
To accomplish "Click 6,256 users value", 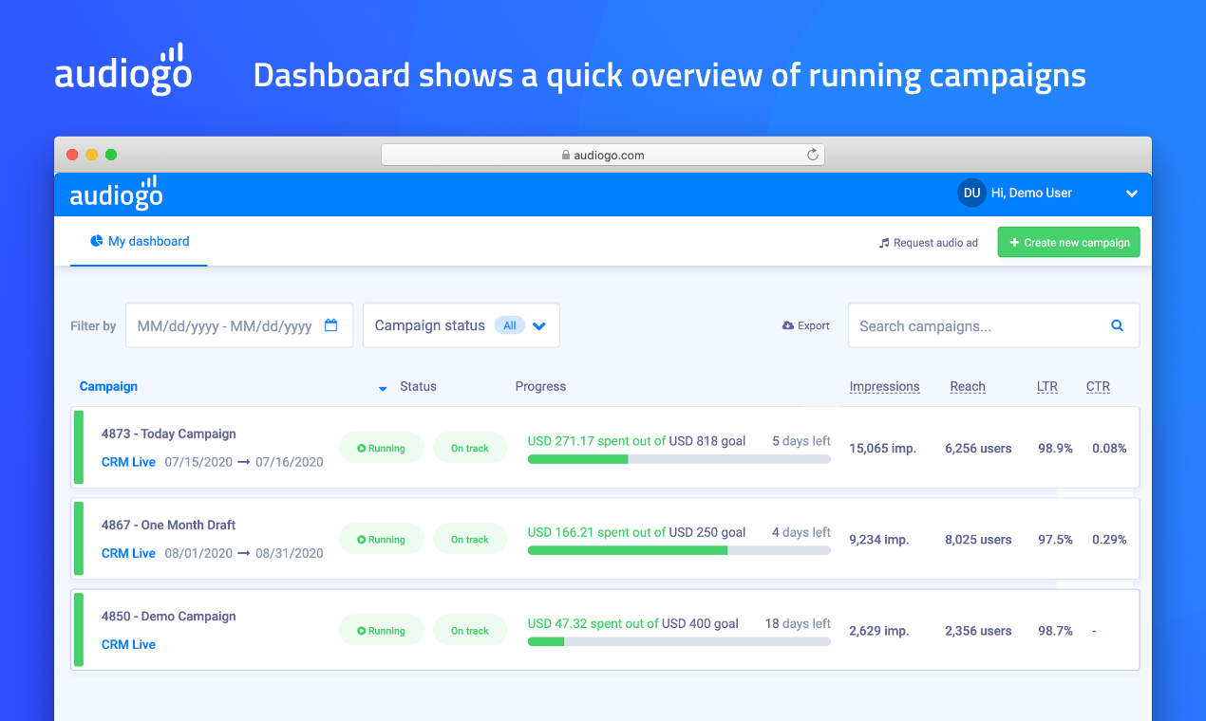I will click(x=978, y=448).
